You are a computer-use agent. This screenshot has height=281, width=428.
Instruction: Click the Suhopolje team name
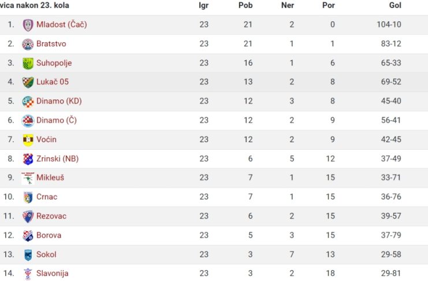(x=54, y=63)
